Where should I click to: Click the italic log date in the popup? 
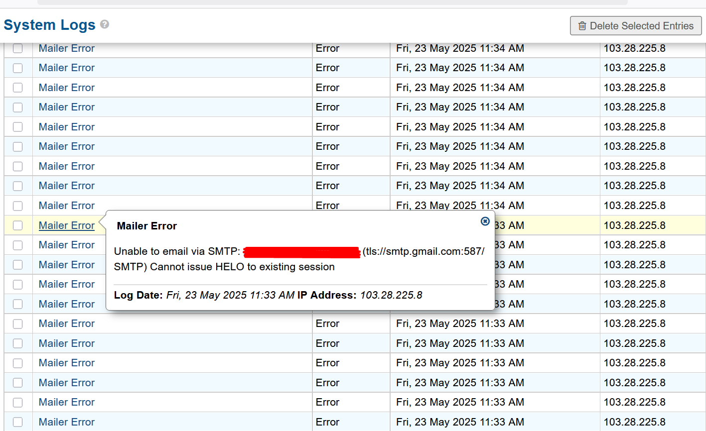click(x=230, y=295)
